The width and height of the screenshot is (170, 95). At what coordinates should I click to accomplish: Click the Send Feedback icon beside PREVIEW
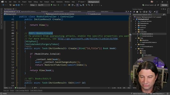point(158,5)
